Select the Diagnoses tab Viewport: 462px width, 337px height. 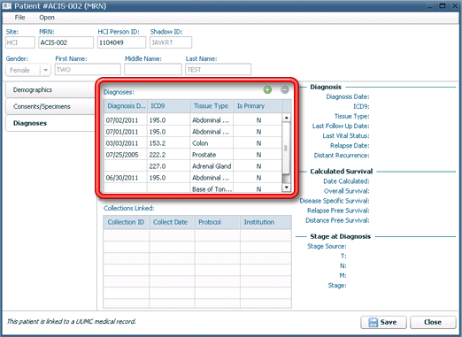(x=50, y=123)
